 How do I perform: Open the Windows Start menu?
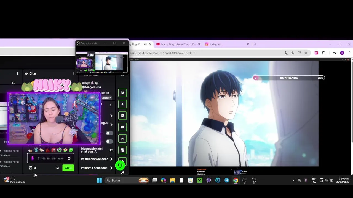point(99,180)
